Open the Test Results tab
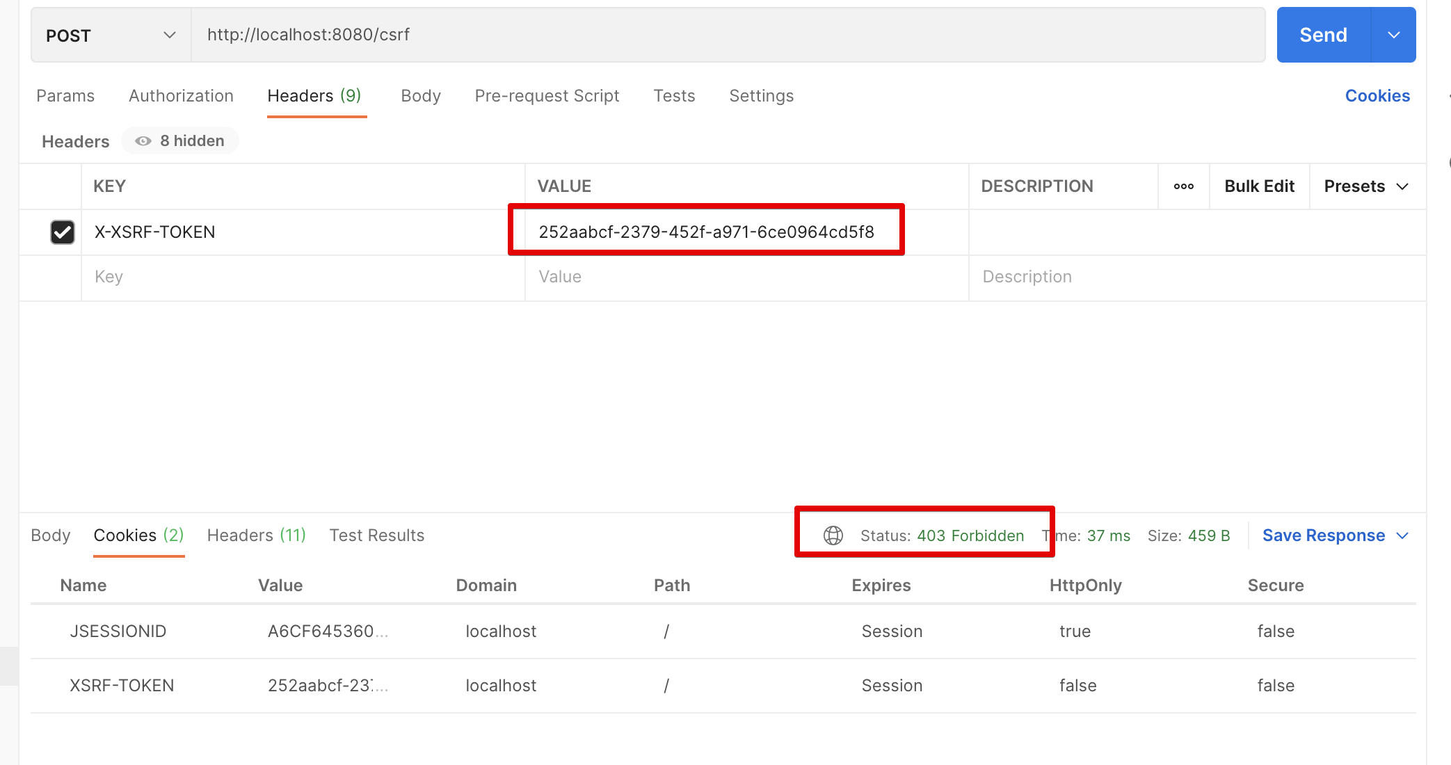1451x765 pixels. [x=376, y=535]
